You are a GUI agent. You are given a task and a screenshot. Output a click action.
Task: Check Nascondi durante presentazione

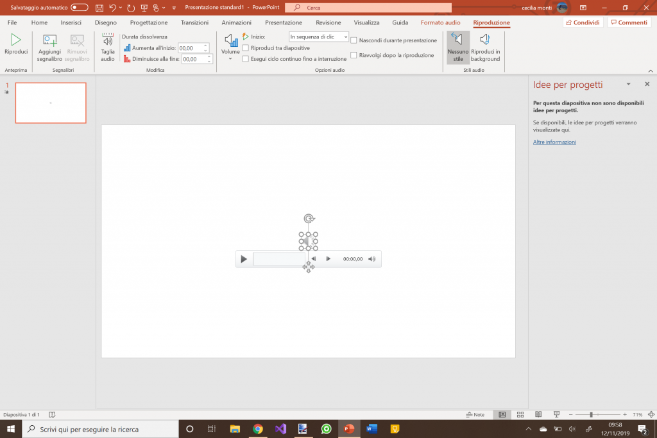click(354, 40)
